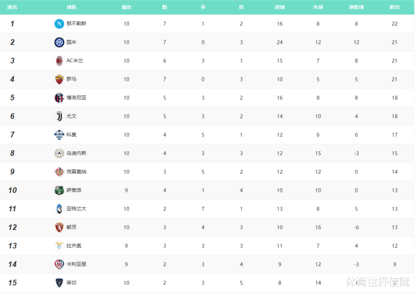Click the Inter Milan club crest

pos(59,42)
